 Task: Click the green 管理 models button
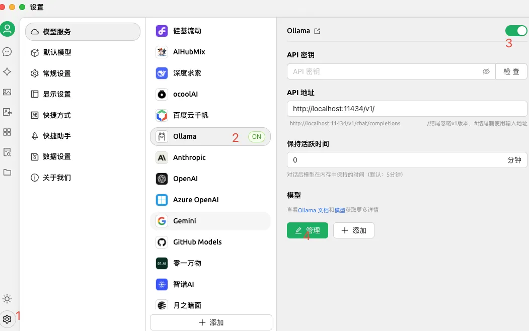pyautogui.click(x=308, y=230)
